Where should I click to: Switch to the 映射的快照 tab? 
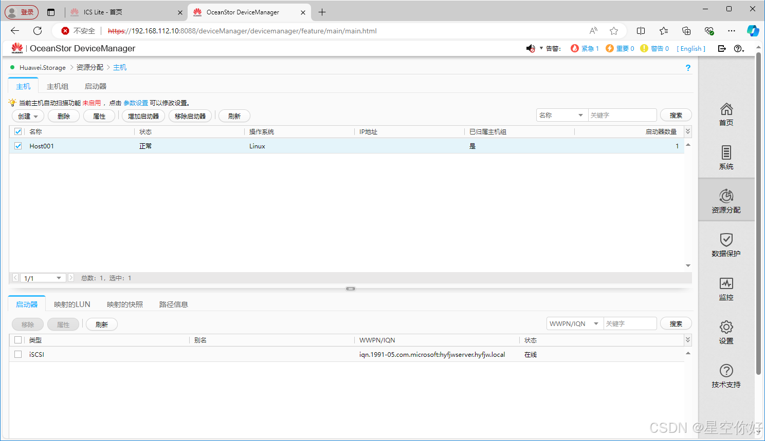click(x=125, y=304)
